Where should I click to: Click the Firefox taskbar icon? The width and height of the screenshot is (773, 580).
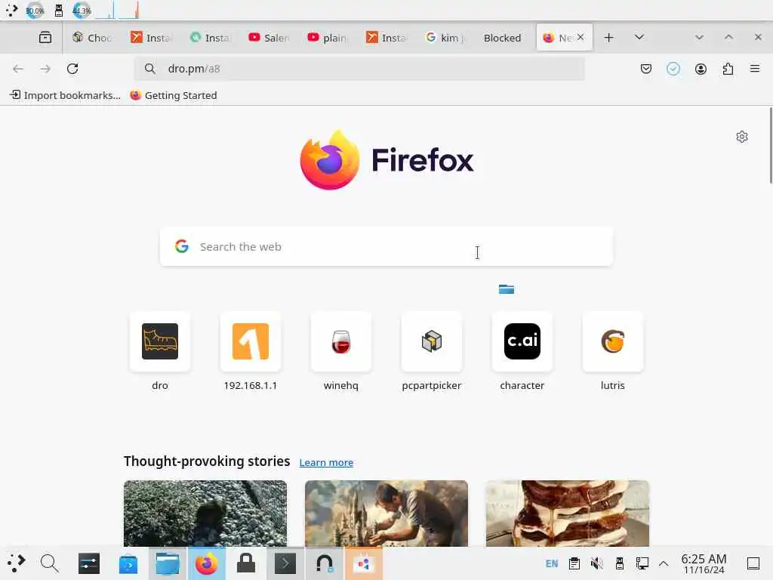207,563
